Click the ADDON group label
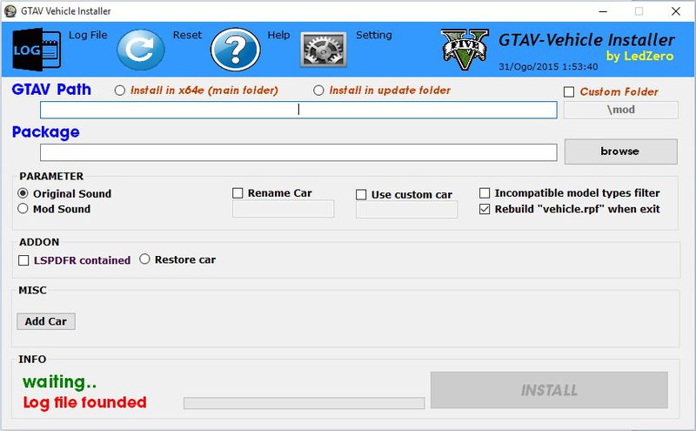696x431 pixels. coord(39,242)
